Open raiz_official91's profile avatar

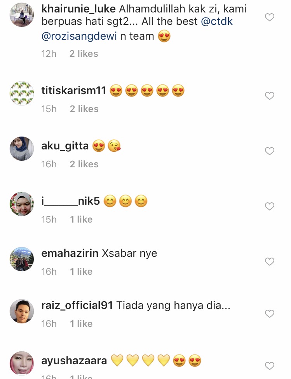[22, 311]
